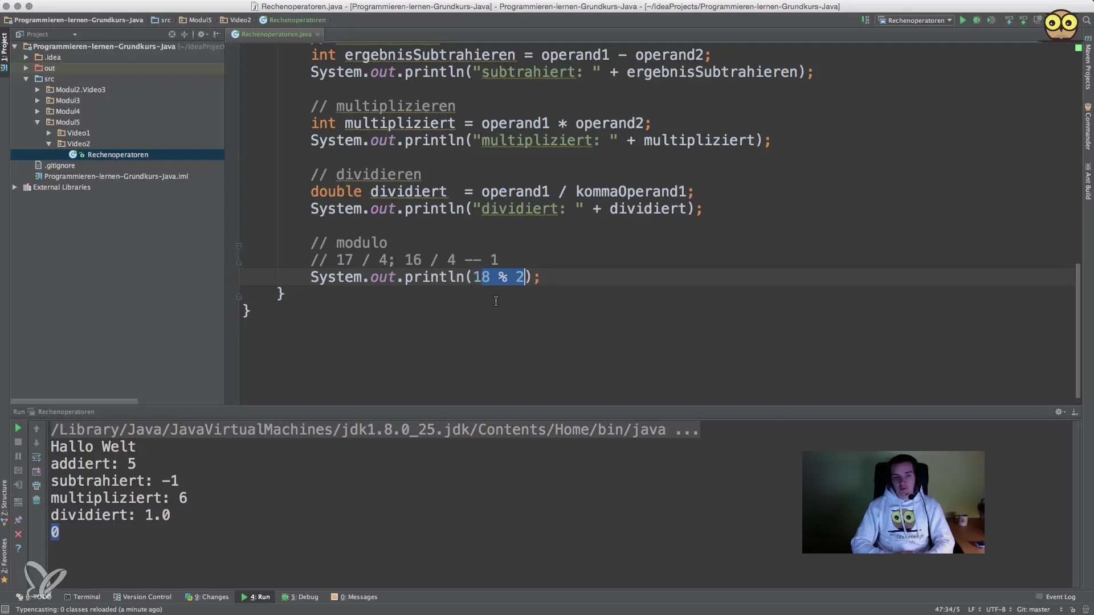Click the Make Project build icon

(866, 20)
